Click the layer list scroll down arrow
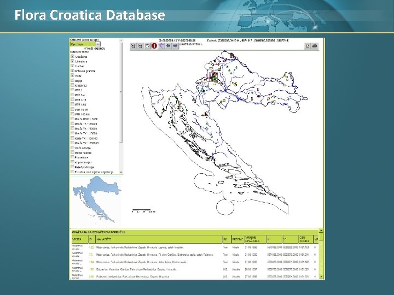394x295 pixels. tap(121, 172)
